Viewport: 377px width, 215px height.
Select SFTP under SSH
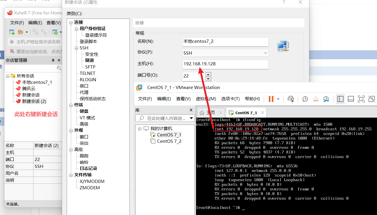tap(90, 67)
